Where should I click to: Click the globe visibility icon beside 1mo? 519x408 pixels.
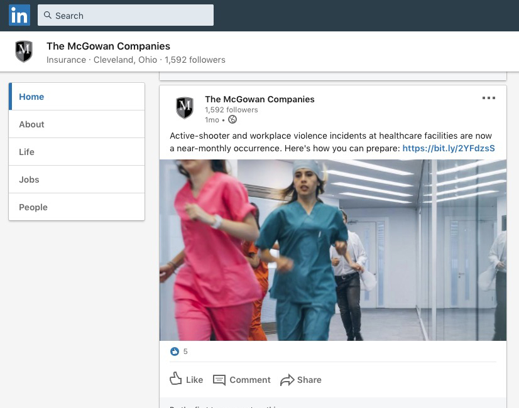232,119
